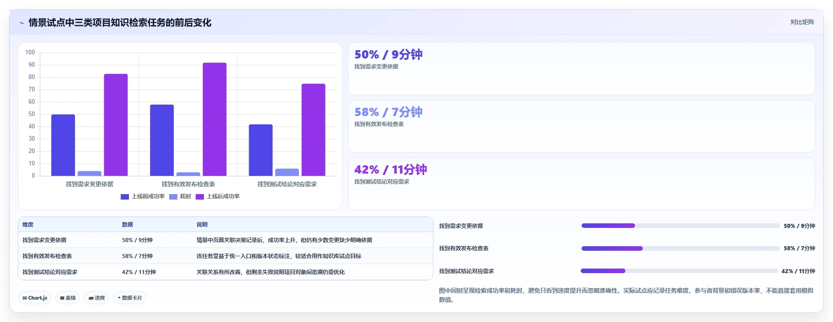Click the 上线前成功率 bar for 找到有效发布检查表
The height and width of the screenshot is (322, 833).
coord(162,140)
